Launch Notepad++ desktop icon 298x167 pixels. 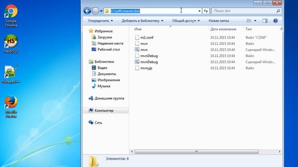(x=11, y=74)
